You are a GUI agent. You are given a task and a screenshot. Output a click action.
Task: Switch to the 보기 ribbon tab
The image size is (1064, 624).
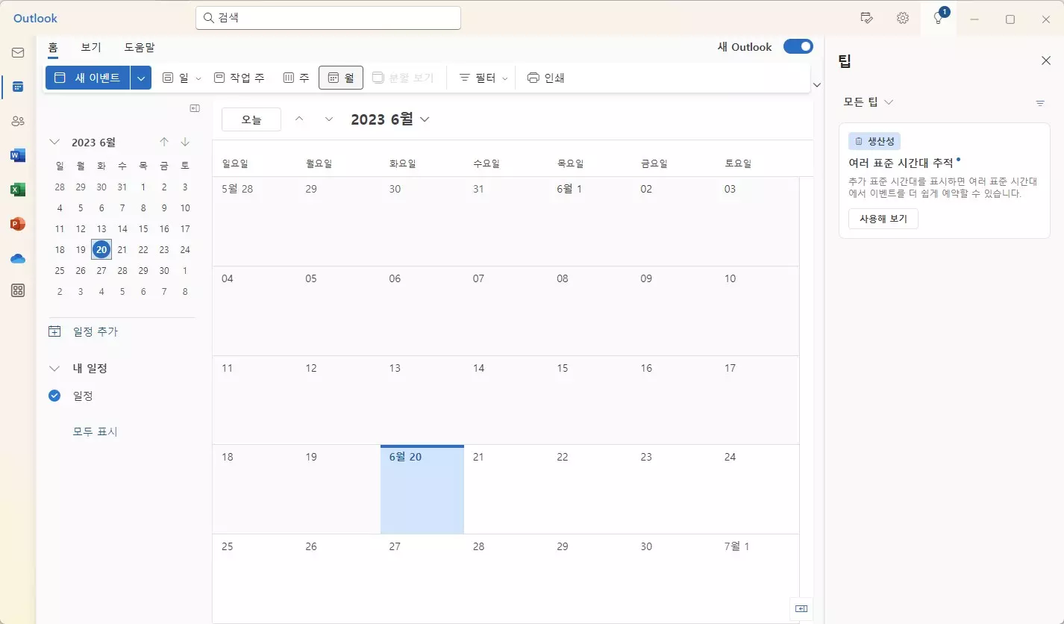pyautogui.click(x=90, y=46)
